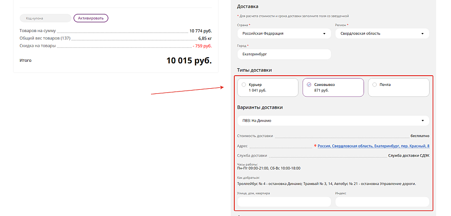The image size is (451, 216).
Task: Click the бесплатно delivery cost value
Action: click(419, 136)
